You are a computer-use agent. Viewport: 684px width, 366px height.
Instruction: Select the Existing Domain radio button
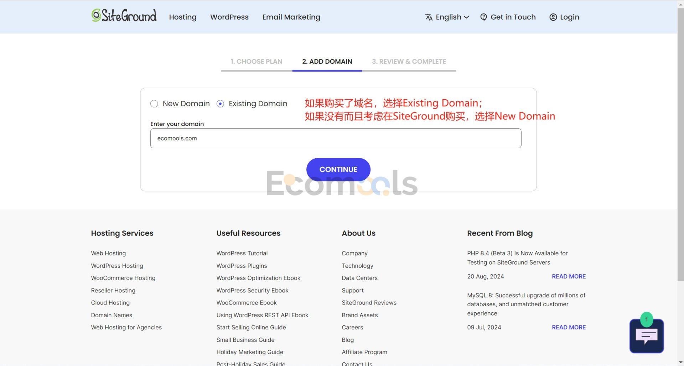pos(220,104)
